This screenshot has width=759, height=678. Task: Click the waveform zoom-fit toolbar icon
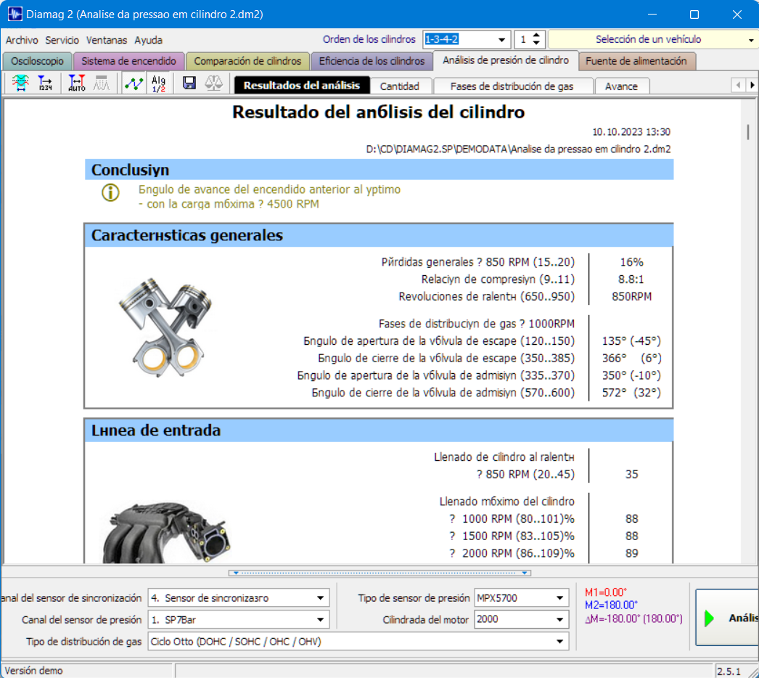click(20, 83)
